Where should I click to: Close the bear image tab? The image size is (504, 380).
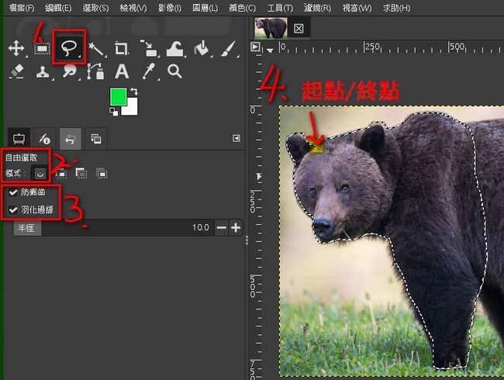299,29
